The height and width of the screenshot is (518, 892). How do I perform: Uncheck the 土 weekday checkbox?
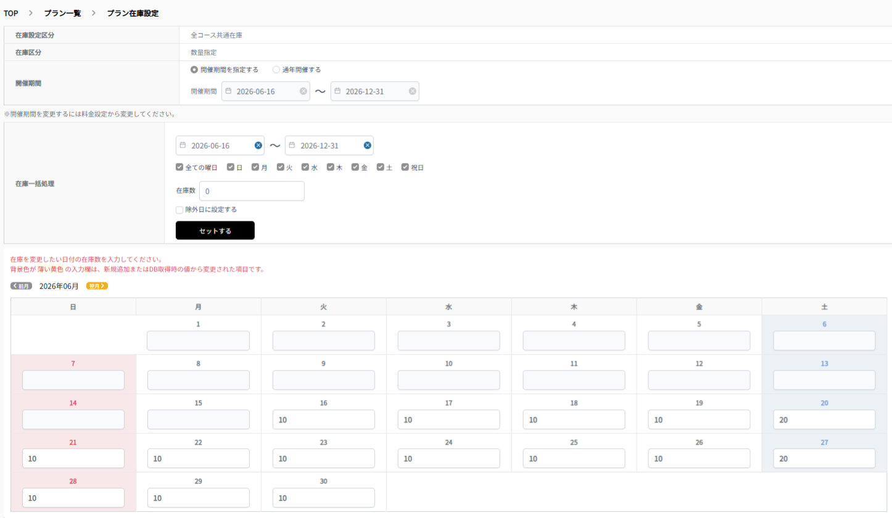(381, 167)
